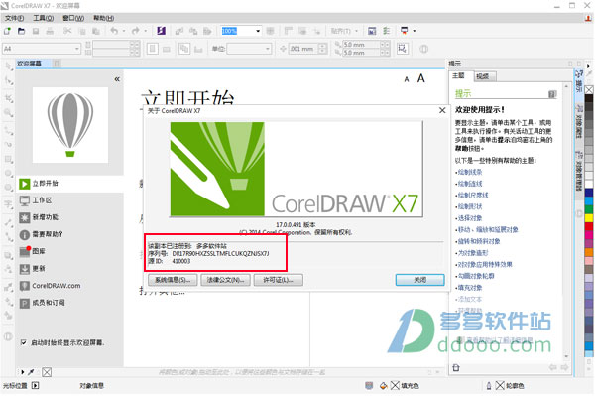Expand the color palette flyout arrow at top
Image resolution: width=595 pixels, height=396 pixels.
point(589,66)
